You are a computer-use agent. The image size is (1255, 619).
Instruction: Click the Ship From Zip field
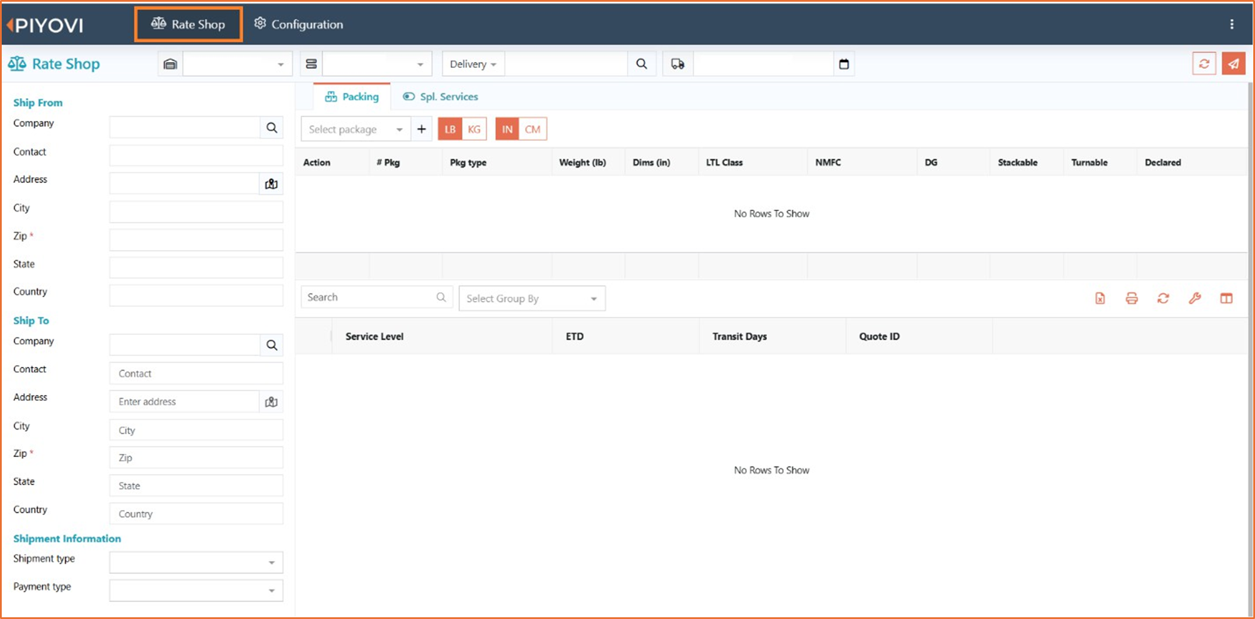[x=196, y=240]
